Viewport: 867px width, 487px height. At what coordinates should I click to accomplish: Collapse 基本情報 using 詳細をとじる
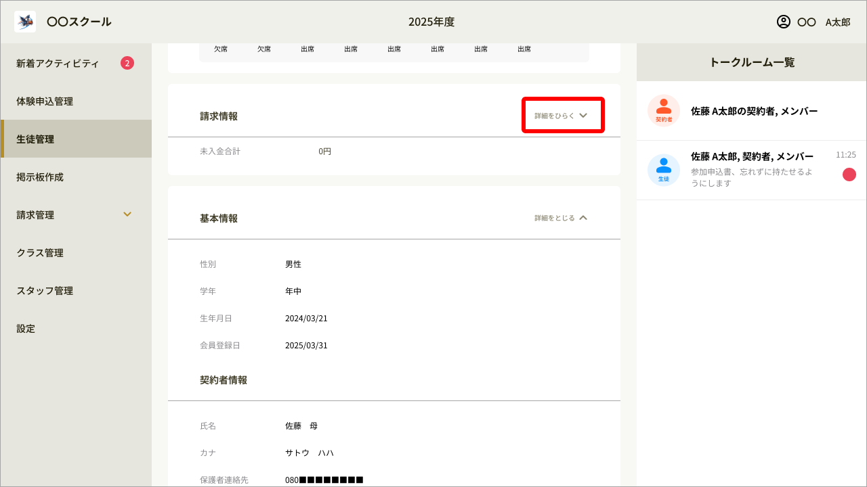click(561, 218)
